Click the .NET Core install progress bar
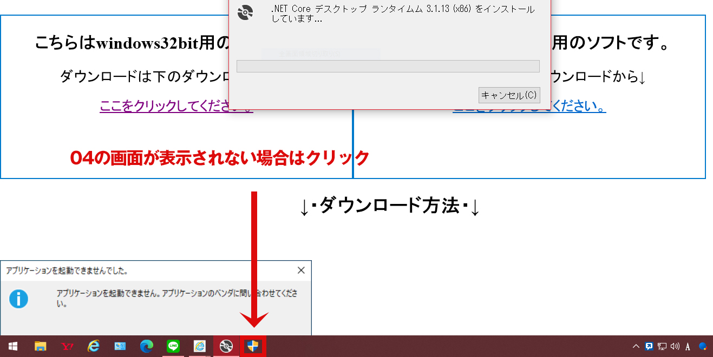Screen dimensions: 713x357 tap(388, 66)
